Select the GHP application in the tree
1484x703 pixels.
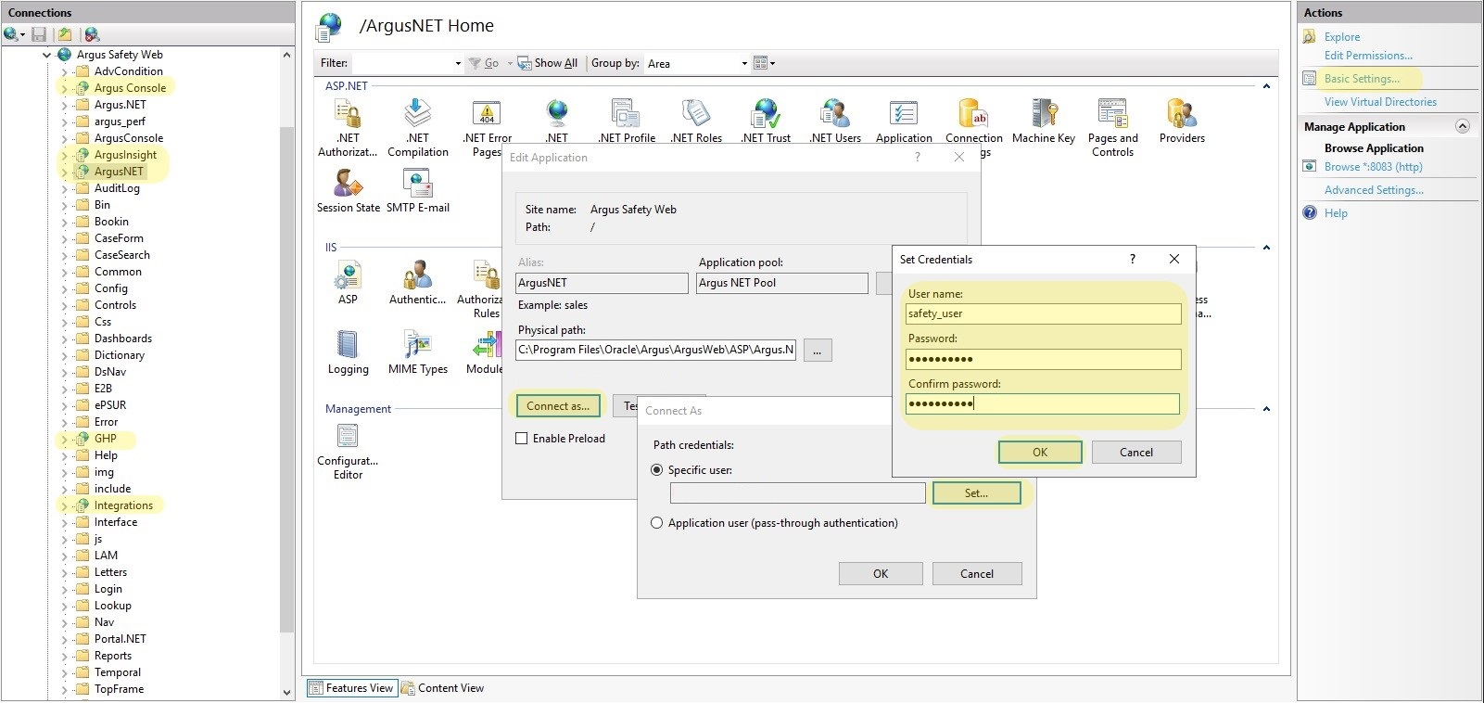click(106, 439)
